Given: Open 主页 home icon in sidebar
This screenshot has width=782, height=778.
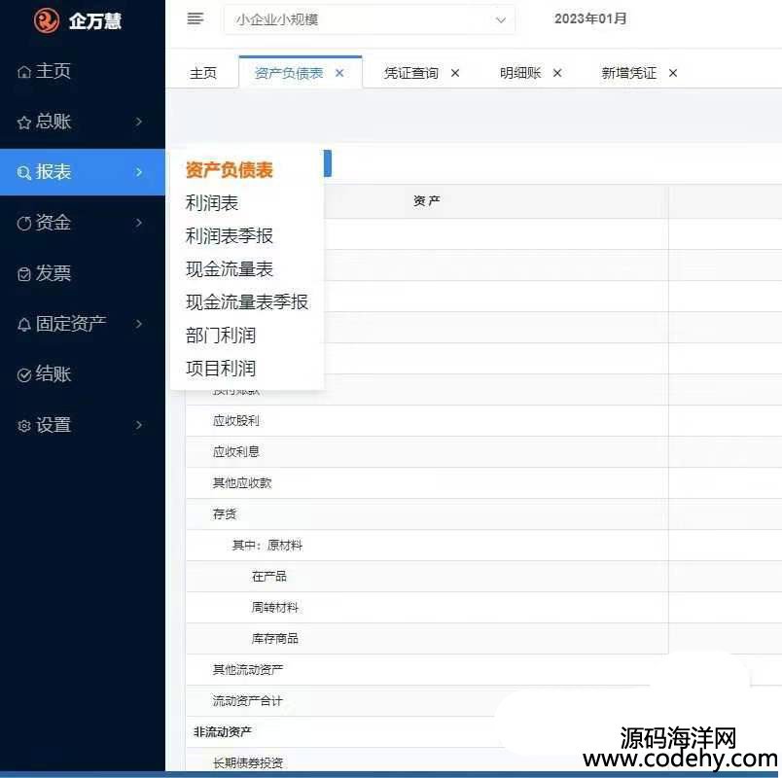Looking at the screenshot, I should [24, 72].
